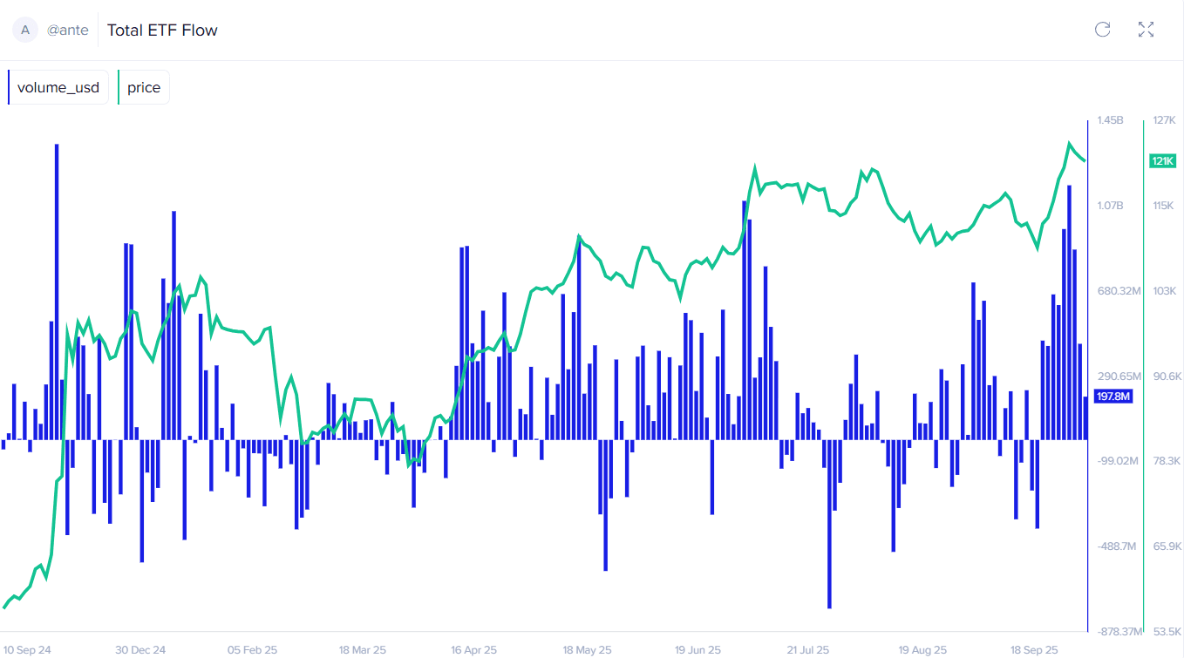1184x658 pixels.
Task: Click the refresh chart icon
Action: coord(1102,30)
